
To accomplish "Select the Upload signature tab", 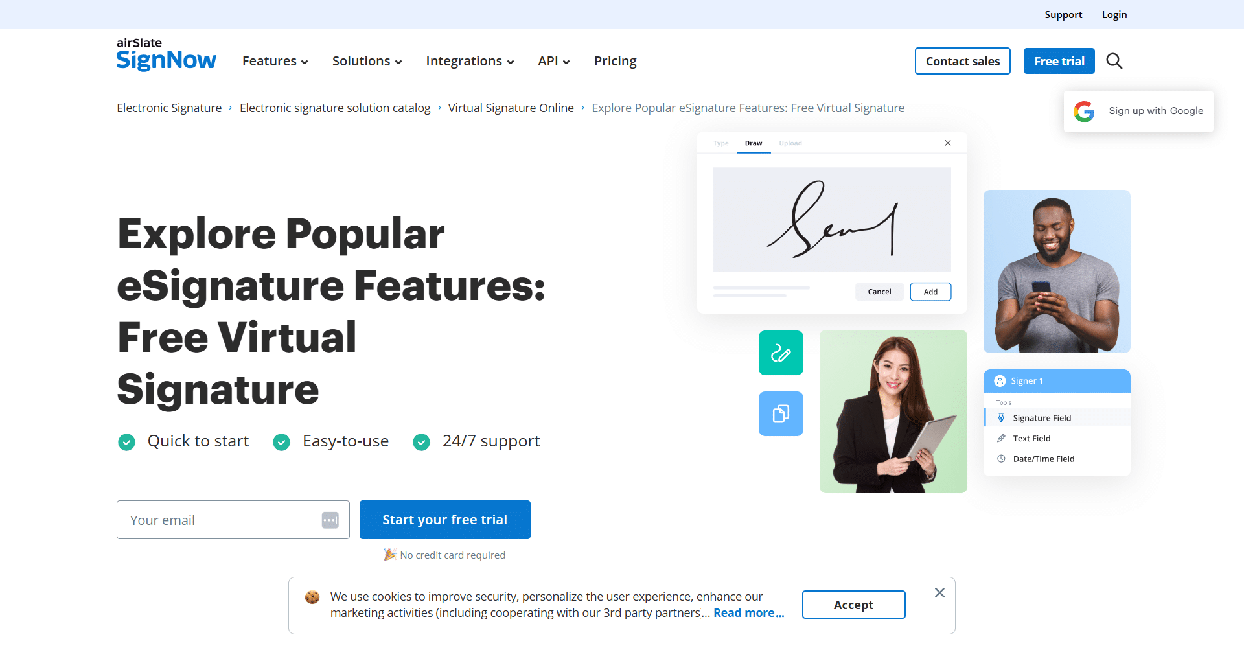I will [x=790, y=143].
